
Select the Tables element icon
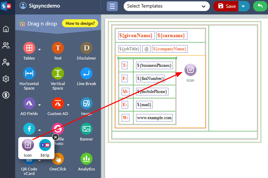tap(29, 48)
